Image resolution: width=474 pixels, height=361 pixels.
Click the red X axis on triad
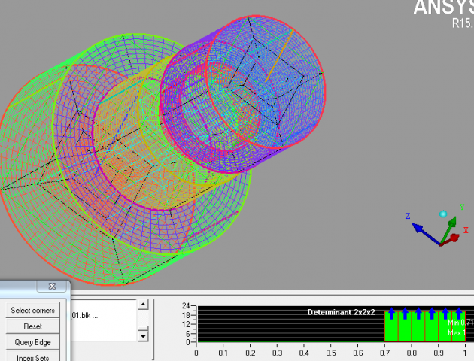click(454, 238)
